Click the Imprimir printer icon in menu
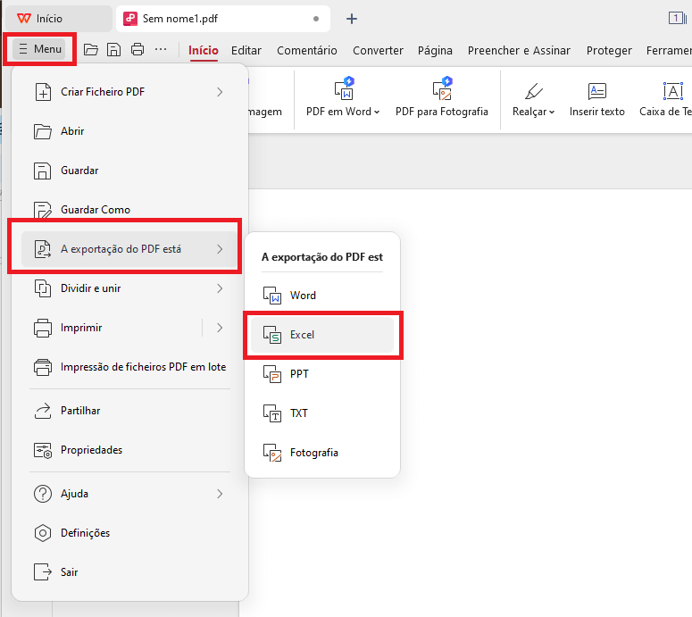Screen dimensions: 692x617 43,328
